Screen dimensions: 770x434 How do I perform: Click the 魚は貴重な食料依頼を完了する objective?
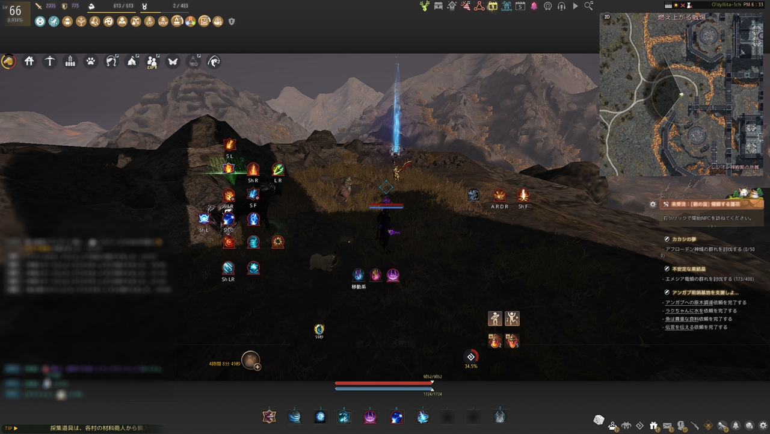click(698, 319)
